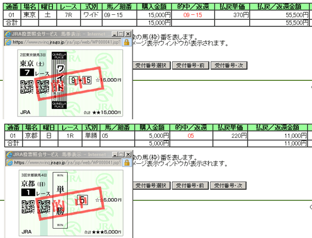Maximize the upper JRA ticket popup window
Screen dimensions: 312x238
[x=121, y=34]
